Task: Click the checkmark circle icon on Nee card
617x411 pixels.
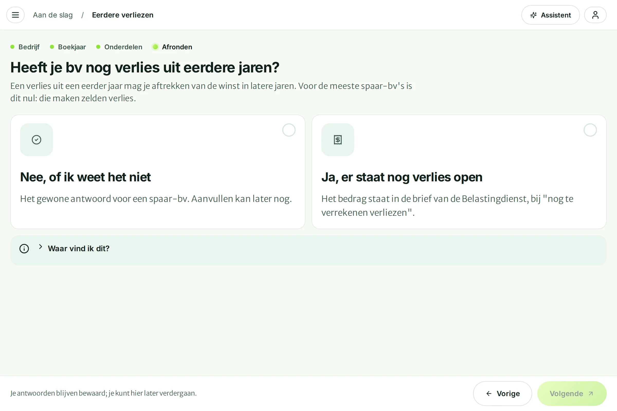Action: point(37,140)
